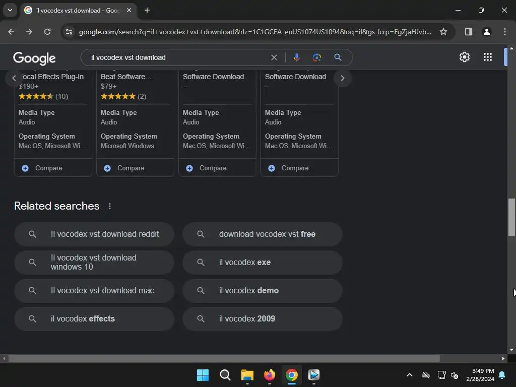
Task: Open Google apps grid
Action: 488,57
